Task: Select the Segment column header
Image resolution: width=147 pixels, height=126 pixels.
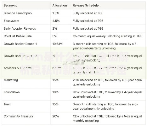Action: 10,5
